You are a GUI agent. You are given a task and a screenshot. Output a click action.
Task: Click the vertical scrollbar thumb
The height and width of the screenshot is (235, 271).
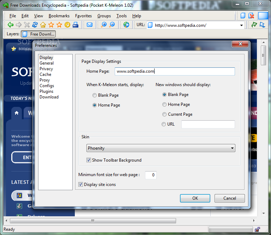point(263,55)
